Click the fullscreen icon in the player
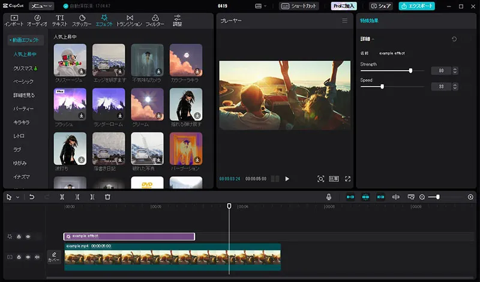This screenshot has height=282, width=480. [x=347, y=178]
